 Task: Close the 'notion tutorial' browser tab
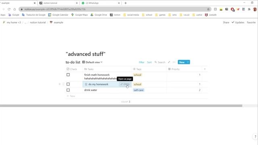(77, 3)
